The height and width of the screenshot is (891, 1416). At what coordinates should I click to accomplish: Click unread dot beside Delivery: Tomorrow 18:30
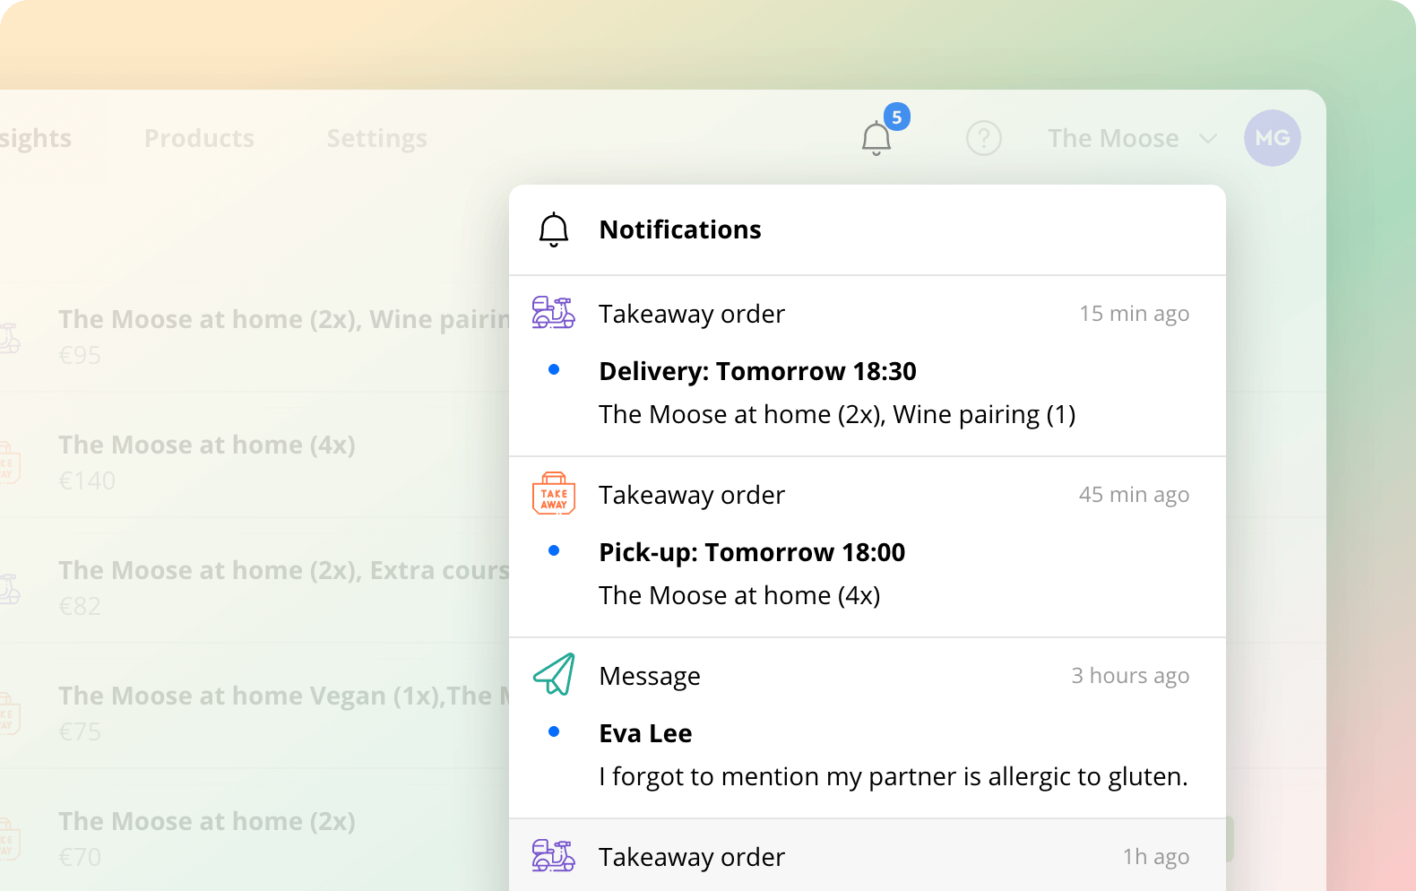point(554,369)
